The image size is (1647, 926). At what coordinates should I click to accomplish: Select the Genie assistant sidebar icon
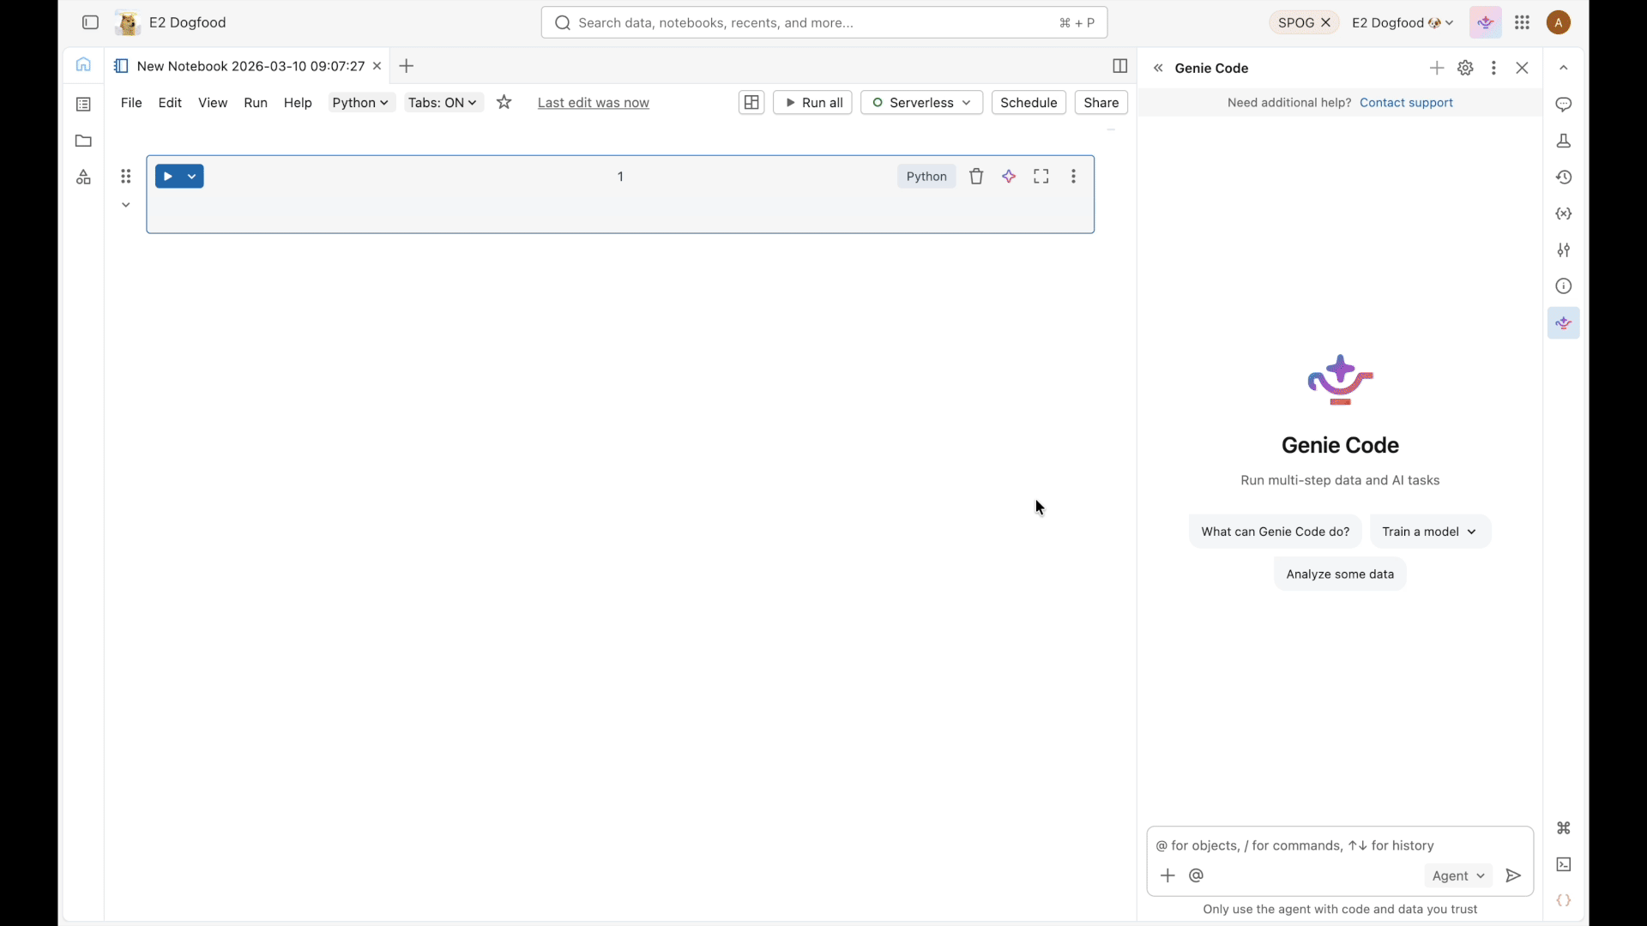pyautogui.click(x=1563, y=323)
